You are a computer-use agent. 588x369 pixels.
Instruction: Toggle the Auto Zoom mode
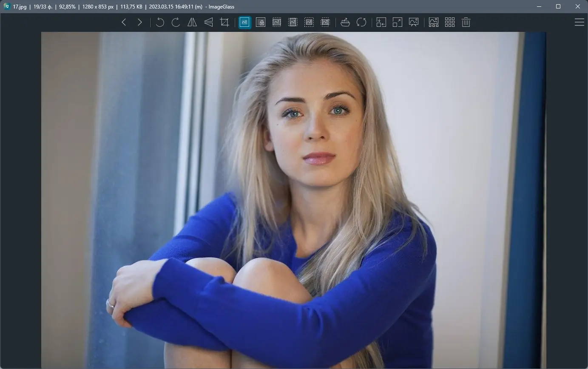[244, 23]
